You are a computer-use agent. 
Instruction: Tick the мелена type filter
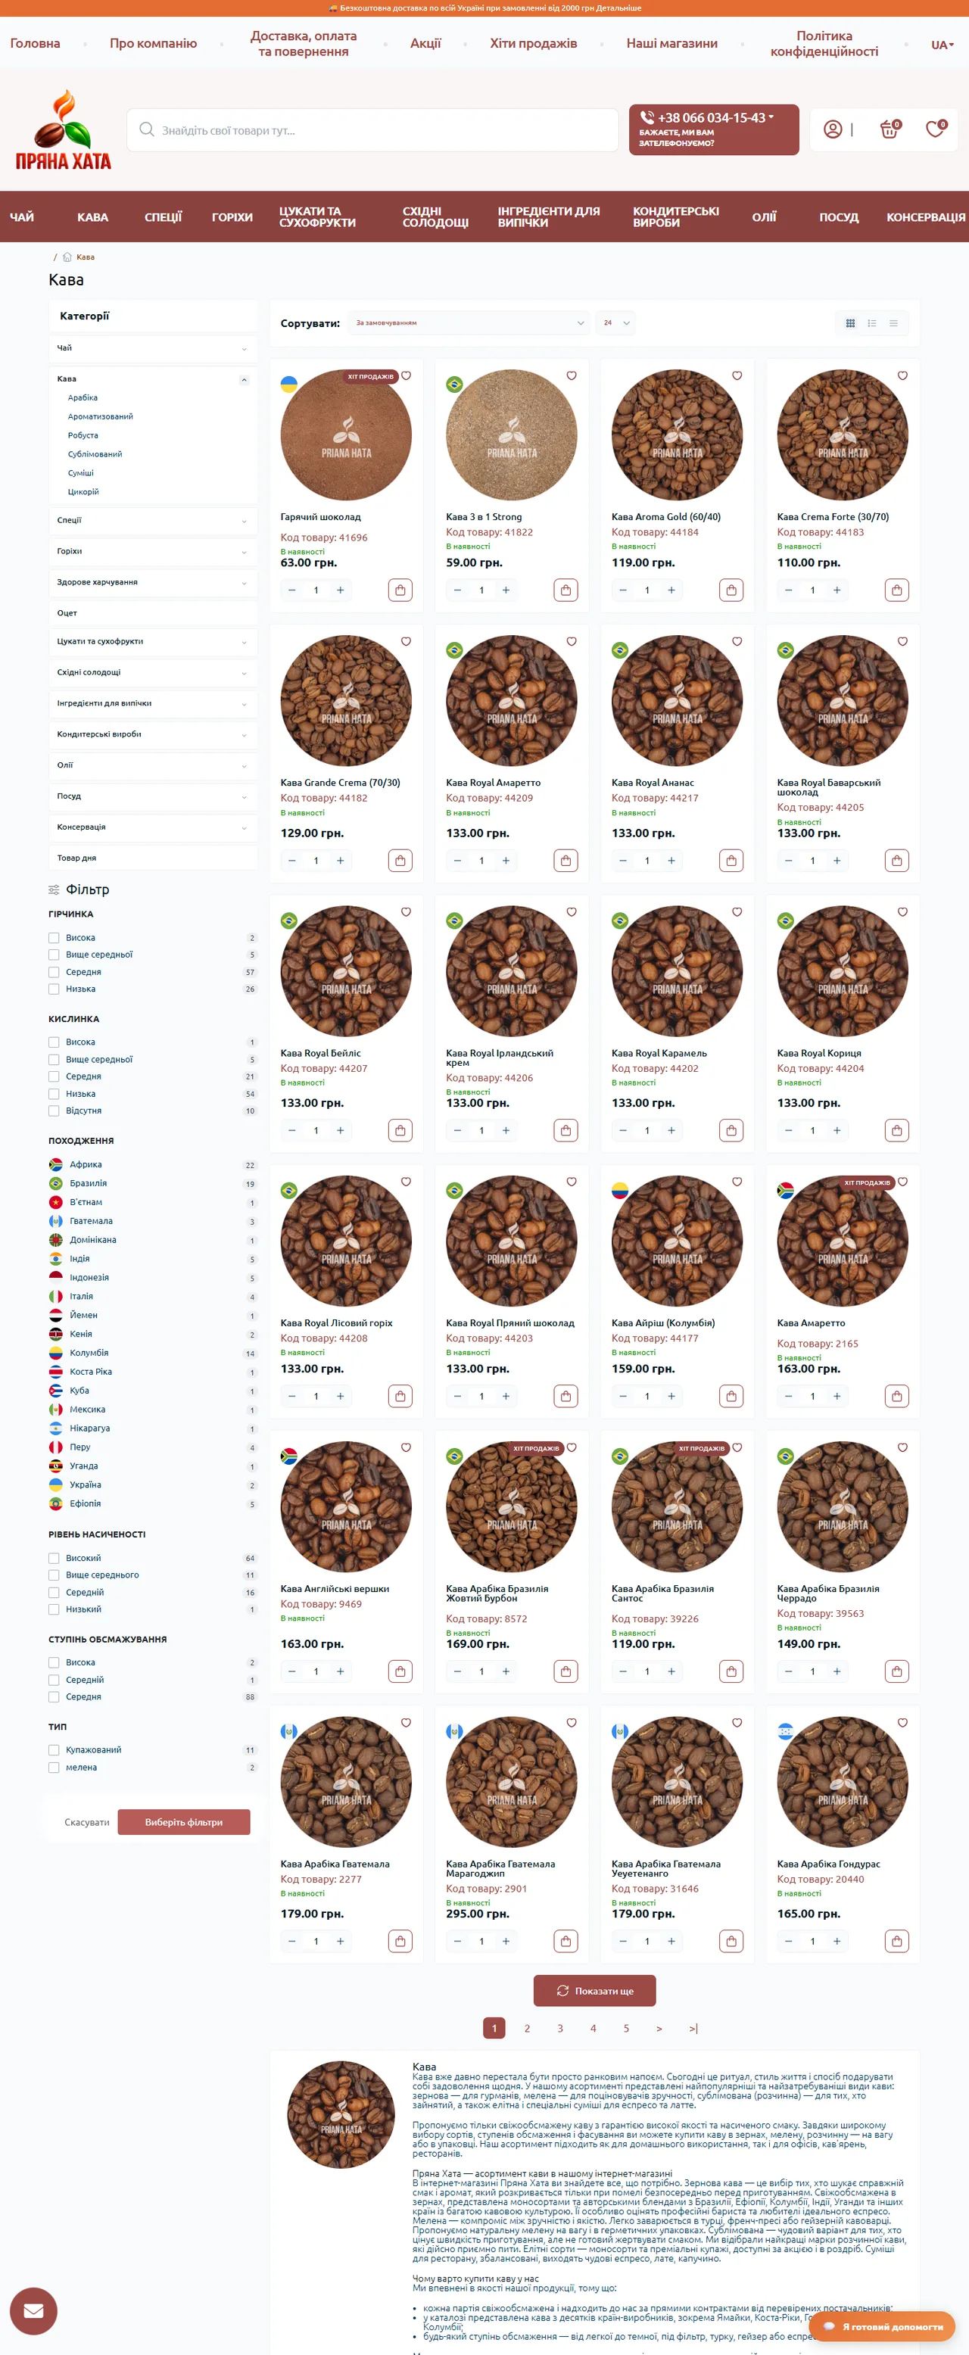[x=54, y=1767]
